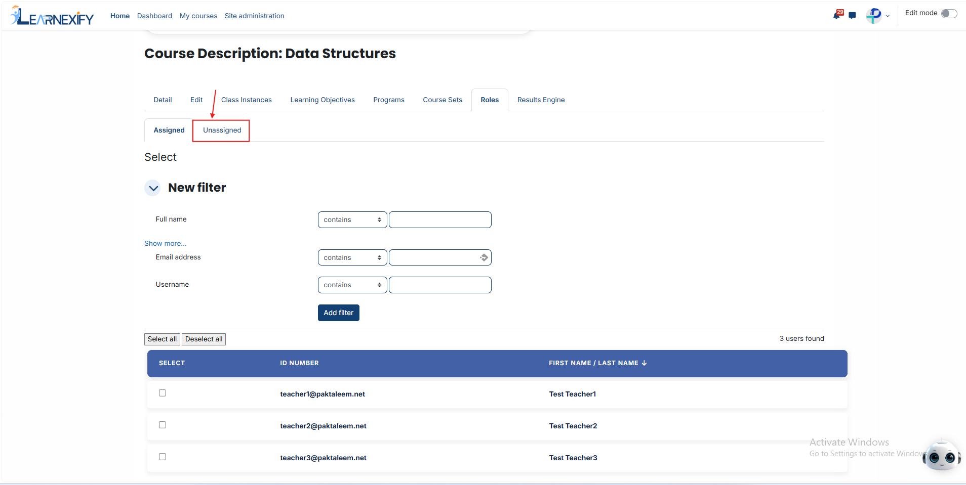Sort by the First name column header
Screen dimensions: 966x485
tap(570, 363)
